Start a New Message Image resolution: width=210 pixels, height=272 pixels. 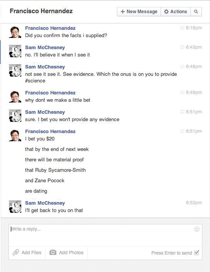(x=139, y=12)
